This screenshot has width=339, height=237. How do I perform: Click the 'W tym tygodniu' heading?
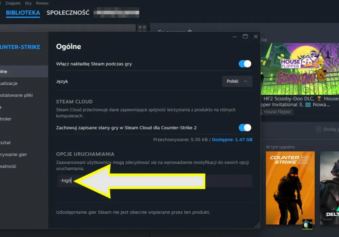pyautogui.click(x=280, y=147)
